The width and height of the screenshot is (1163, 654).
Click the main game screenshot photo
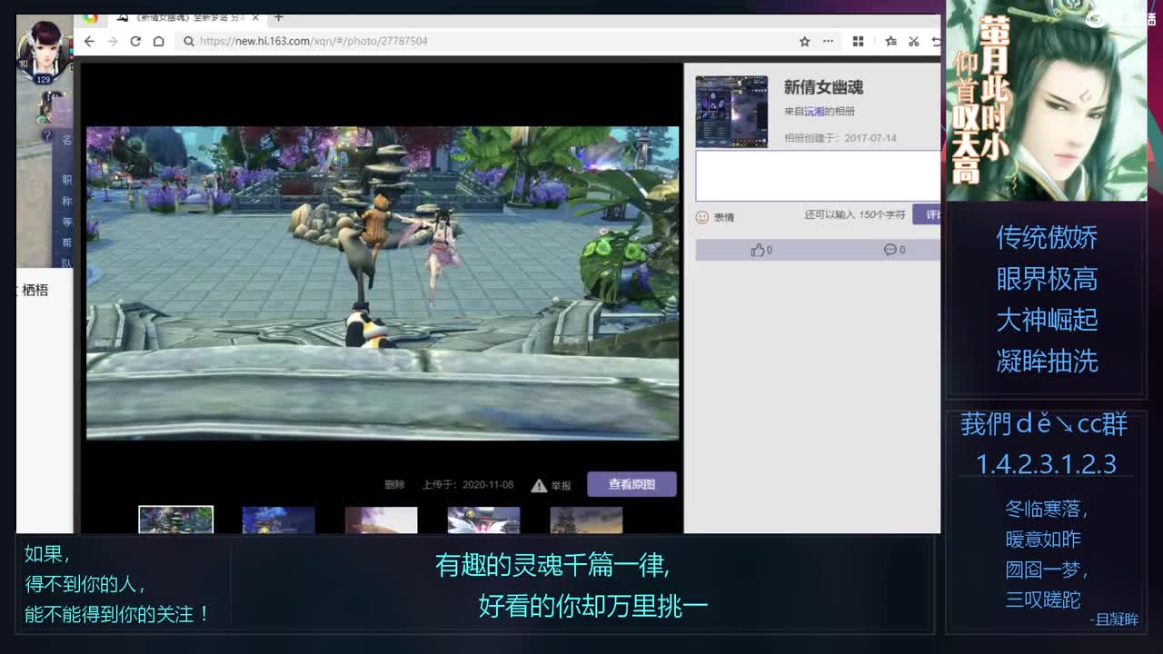[x=383, y=283]
